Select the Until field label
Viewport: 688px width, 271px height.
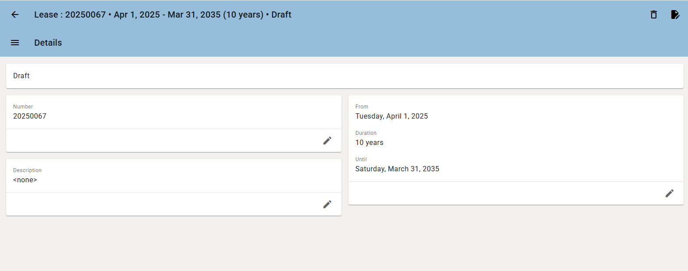click(x=361, y=159)
